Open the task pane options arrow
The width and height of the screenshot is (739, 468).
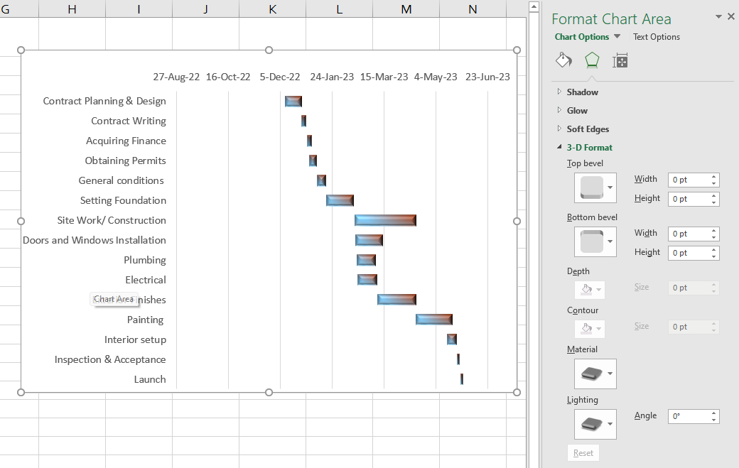718,16
